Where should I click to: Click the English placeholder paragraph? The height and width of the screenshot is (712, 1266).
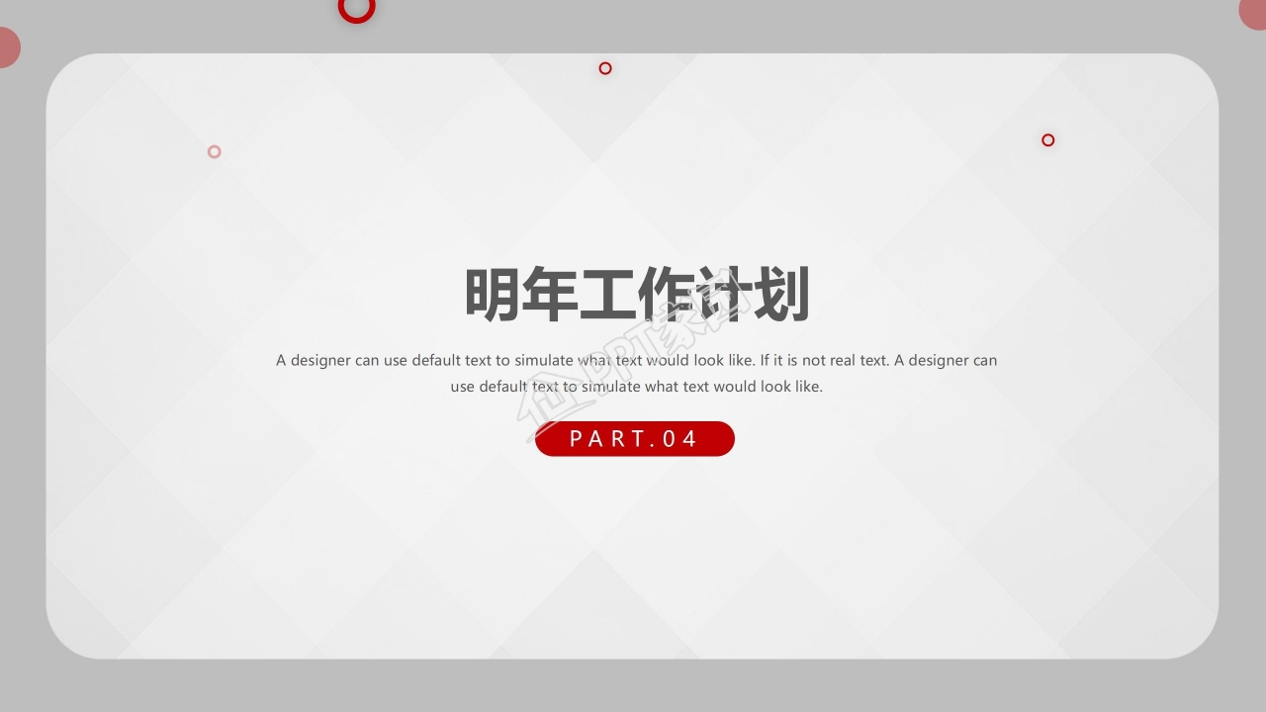(x=636, y=373)
